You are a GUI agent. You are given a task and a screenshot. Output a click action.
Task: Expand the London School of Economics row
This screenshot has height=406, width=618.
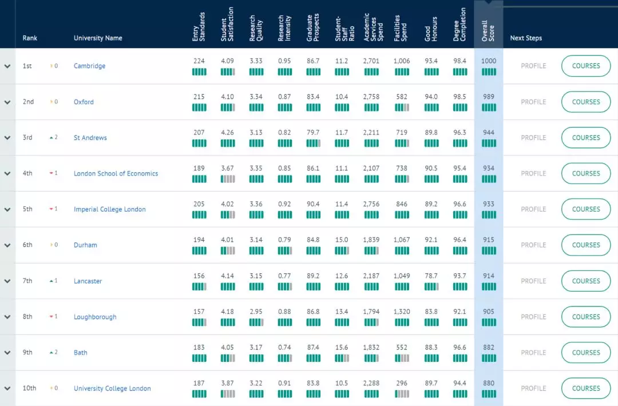[7, 174]
